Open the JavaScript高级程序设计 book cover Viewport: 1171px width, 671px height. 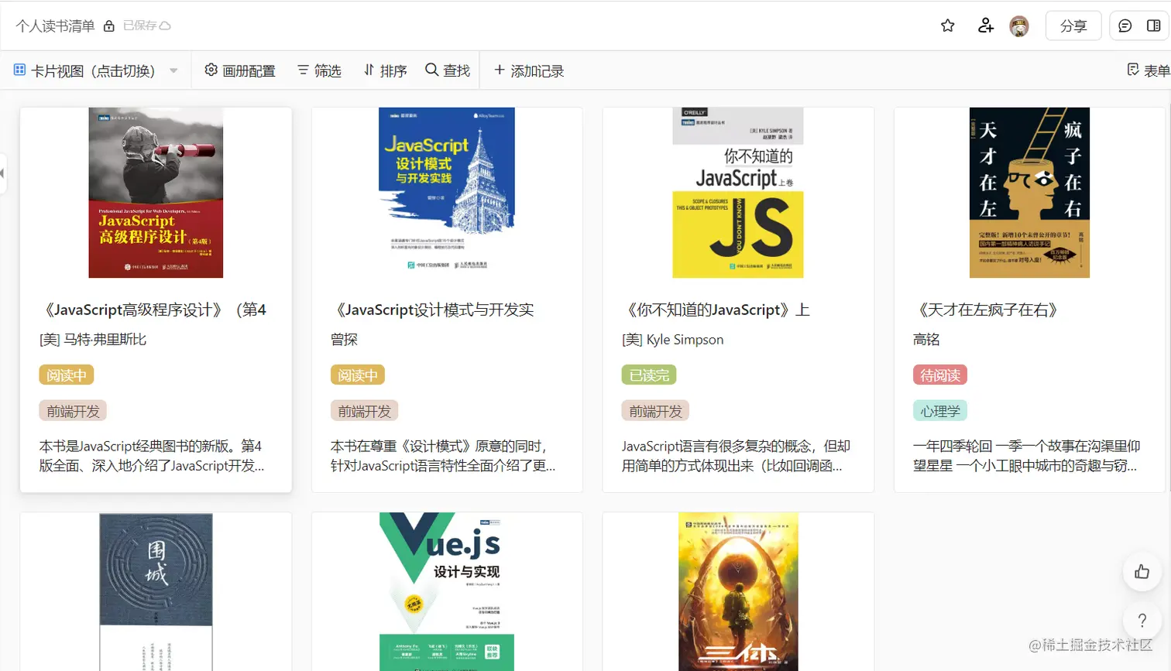click(156, 193)
